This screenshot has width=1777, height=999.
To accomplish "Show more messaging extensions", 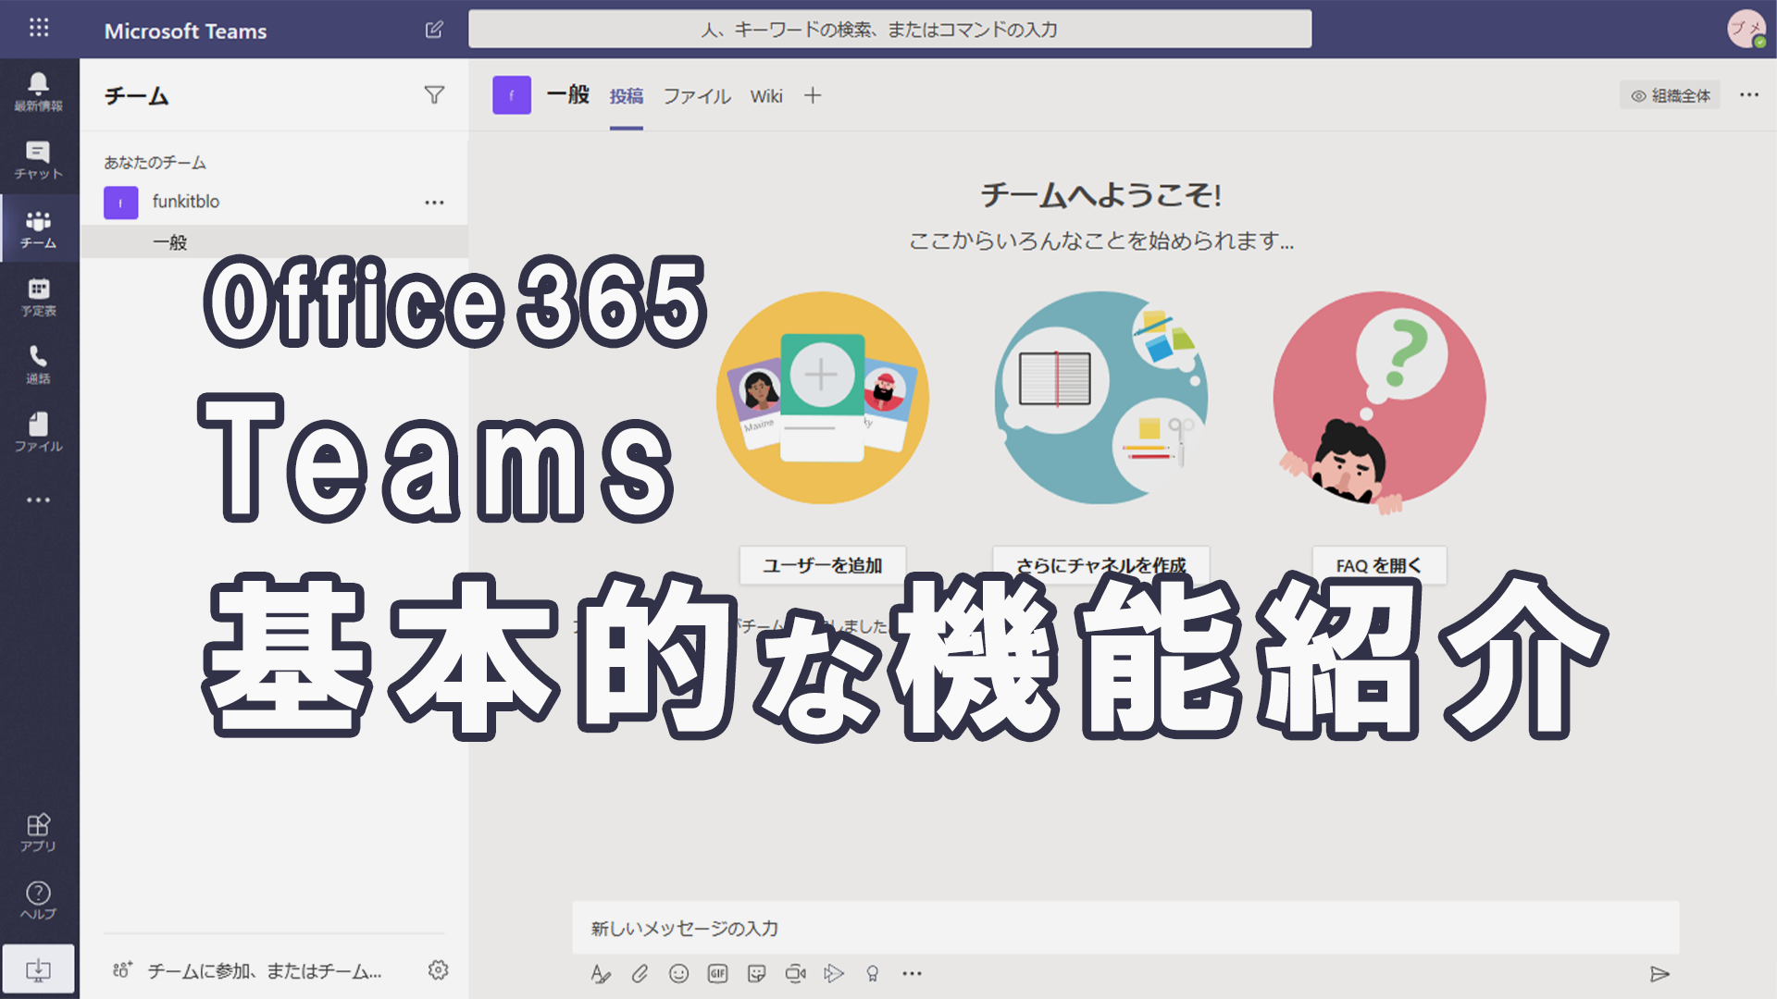I will tap(912, 973).
